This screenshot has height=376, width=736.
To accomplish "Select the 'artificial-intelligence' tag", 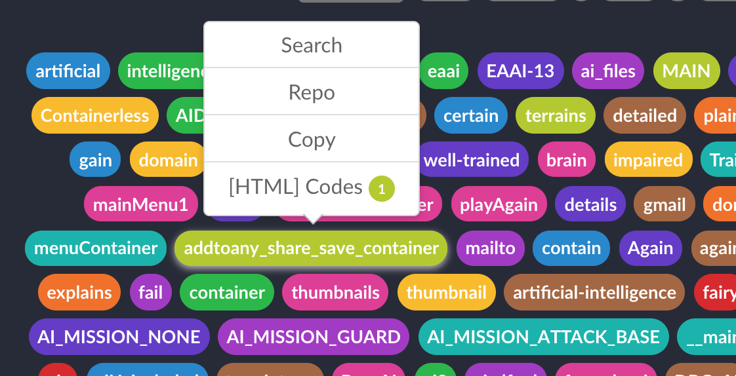I will [x=594, y=293].
